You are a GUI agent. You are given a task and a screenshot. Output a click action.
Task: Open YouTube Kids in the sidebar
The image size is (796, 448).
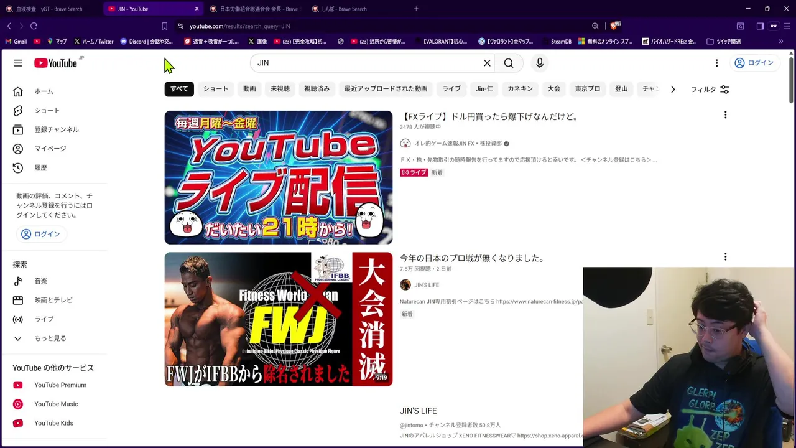pos(53,423)
